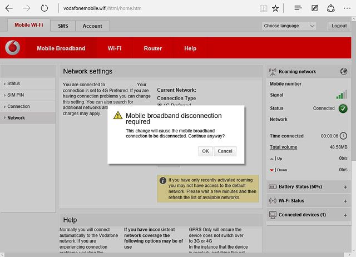Open browser more options ellipsis
Screen dimensions: 356x257
[347, 8]
